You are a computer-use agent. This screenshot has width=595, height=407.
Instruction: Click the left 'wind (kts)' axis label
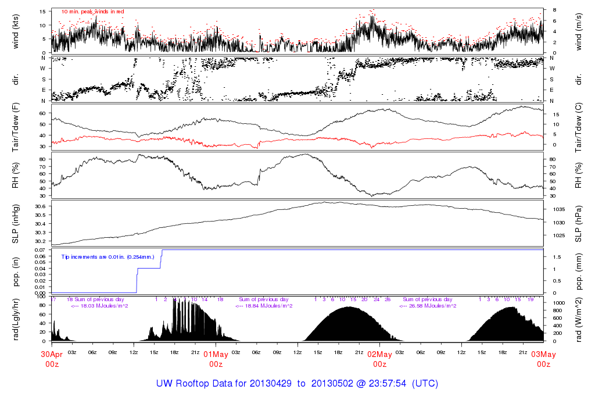[x=16, y=31]
